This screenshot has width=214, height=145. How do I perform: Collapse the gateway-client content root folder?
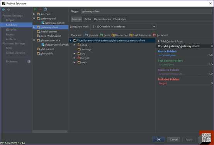coord(70,41)
